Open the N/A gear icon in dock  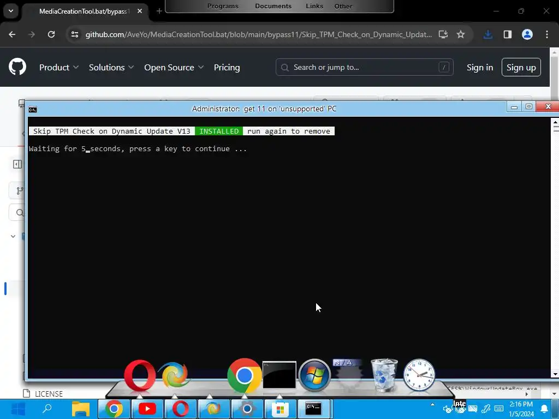349,374
